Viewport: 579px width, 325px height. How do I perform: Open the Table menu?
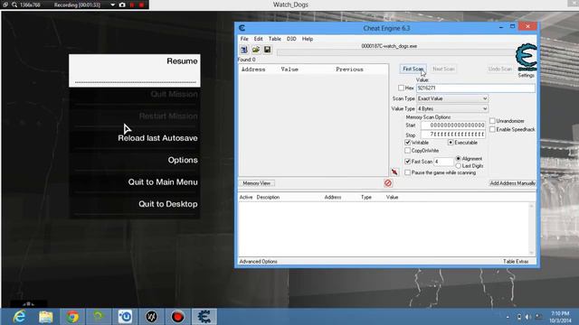point(274,39)
